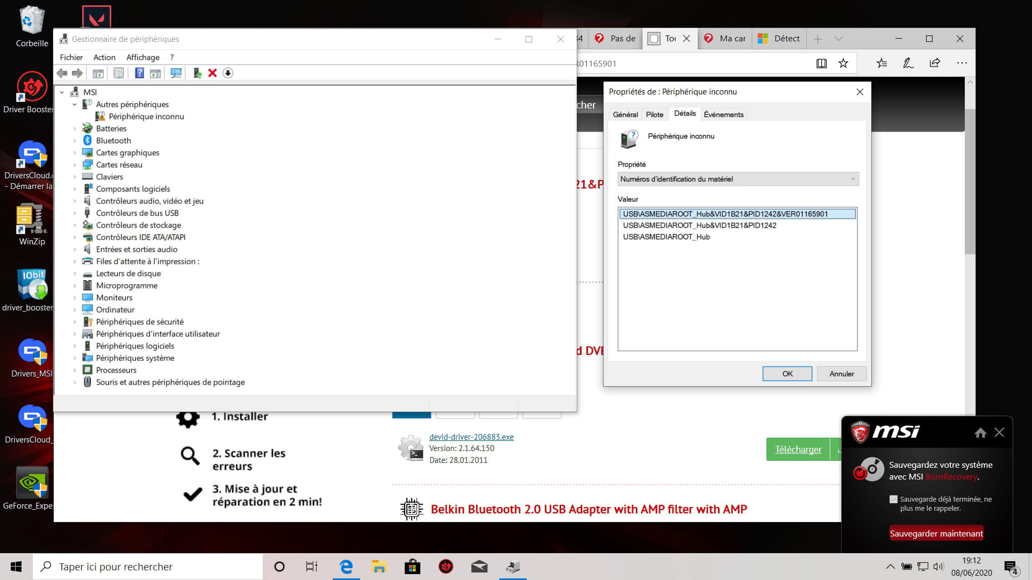The width and height of the screenshot is (1032, 580).
Task: Click the Belkin Bluetooth 2.0 USB Adapter link
Action: tap(589, 509)
